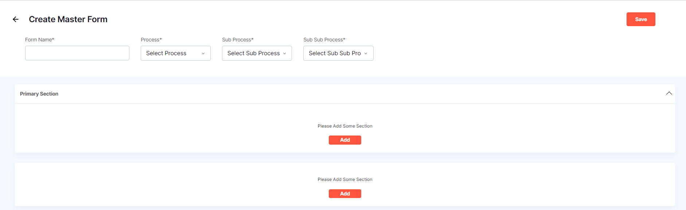
Task: Click the Please Add Some Section text
Action: click(x=344, y=126)
